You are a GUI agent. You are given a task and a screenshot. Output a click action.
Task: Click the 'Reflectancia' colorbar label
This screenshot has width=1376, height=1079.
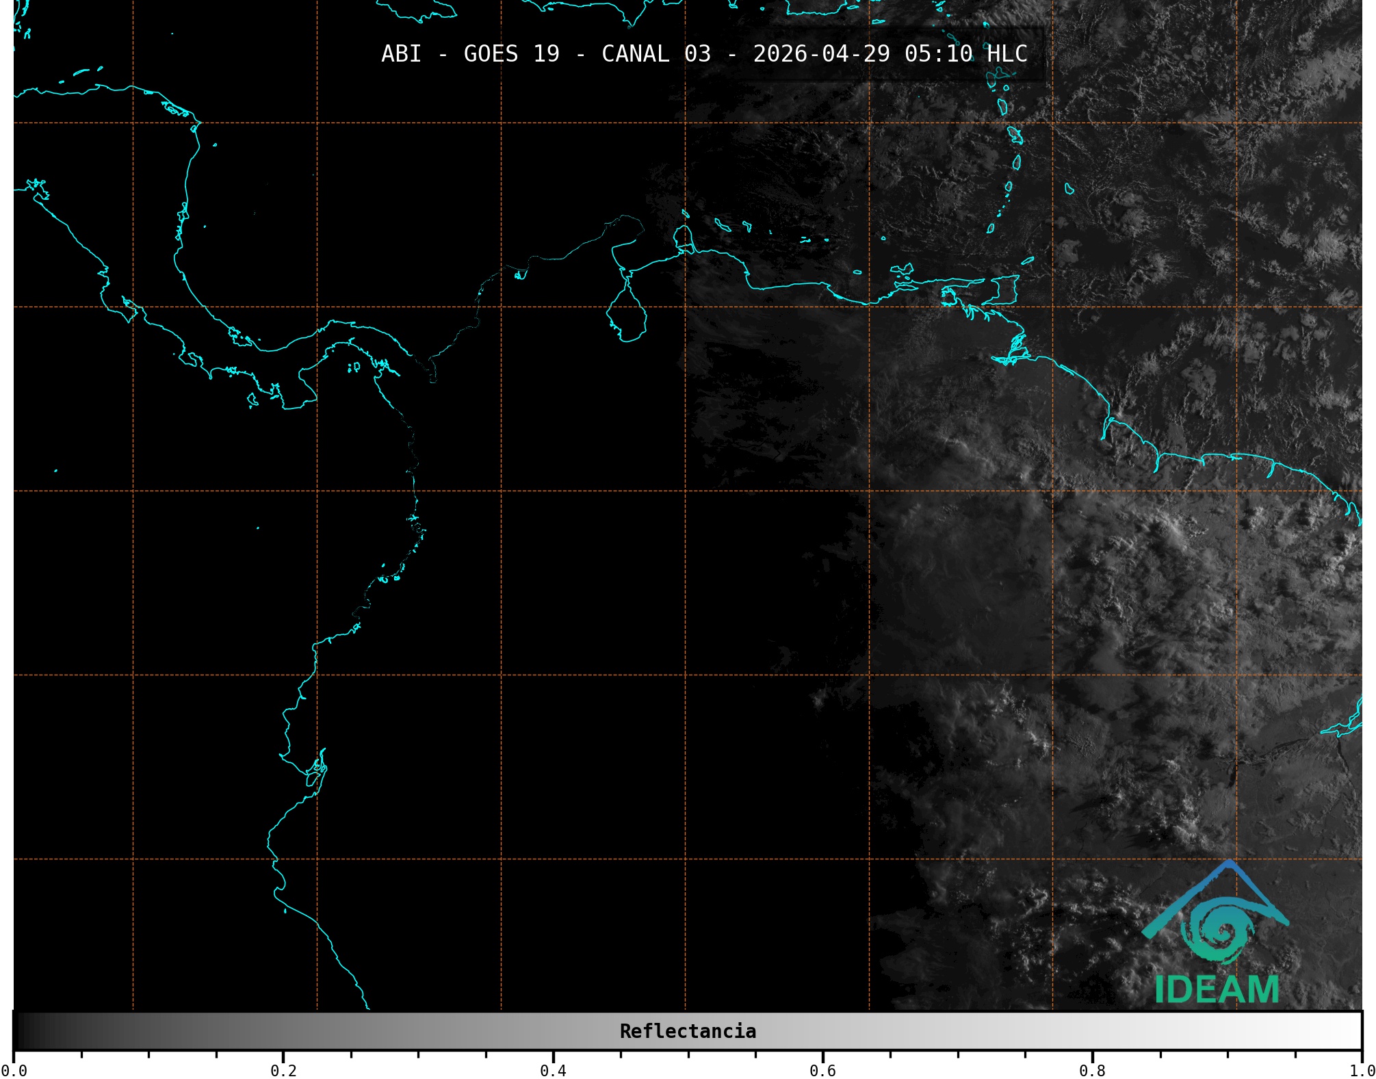pyautogui.click(x=688, y=1031)
